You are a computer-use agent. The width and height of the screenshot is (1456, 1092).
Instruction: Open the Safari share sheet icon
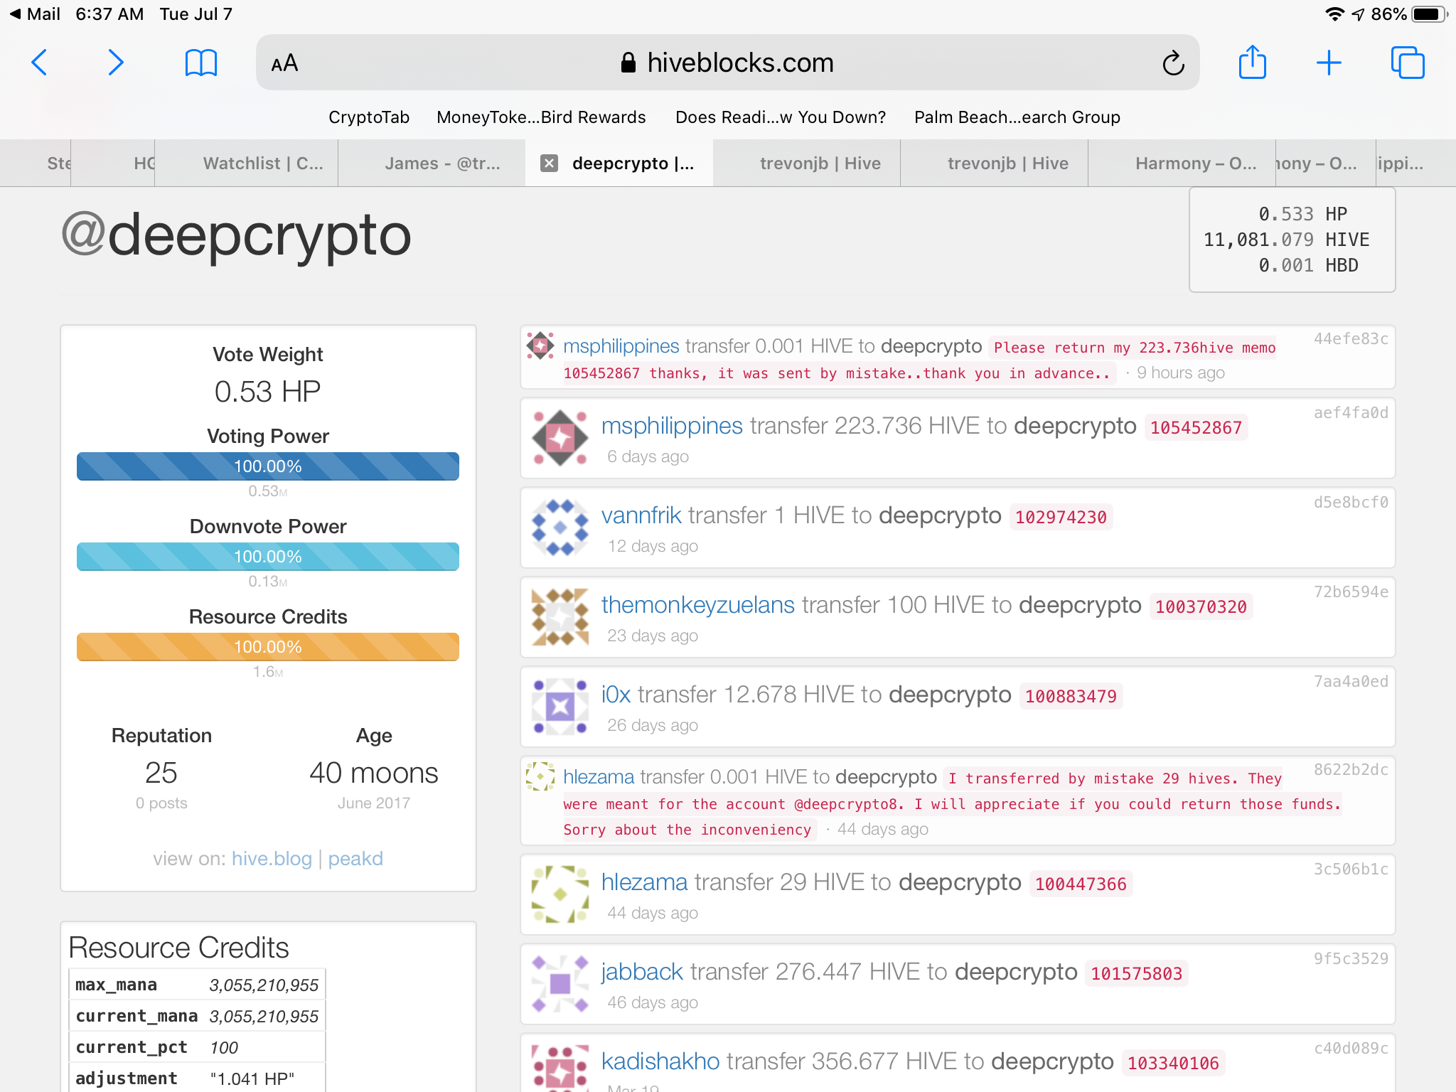point(1253,62)
